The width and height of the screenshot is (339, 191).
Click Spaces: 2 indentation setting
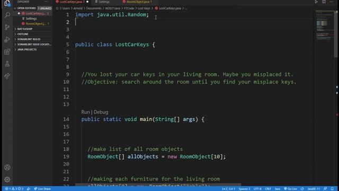coord(244,189)
